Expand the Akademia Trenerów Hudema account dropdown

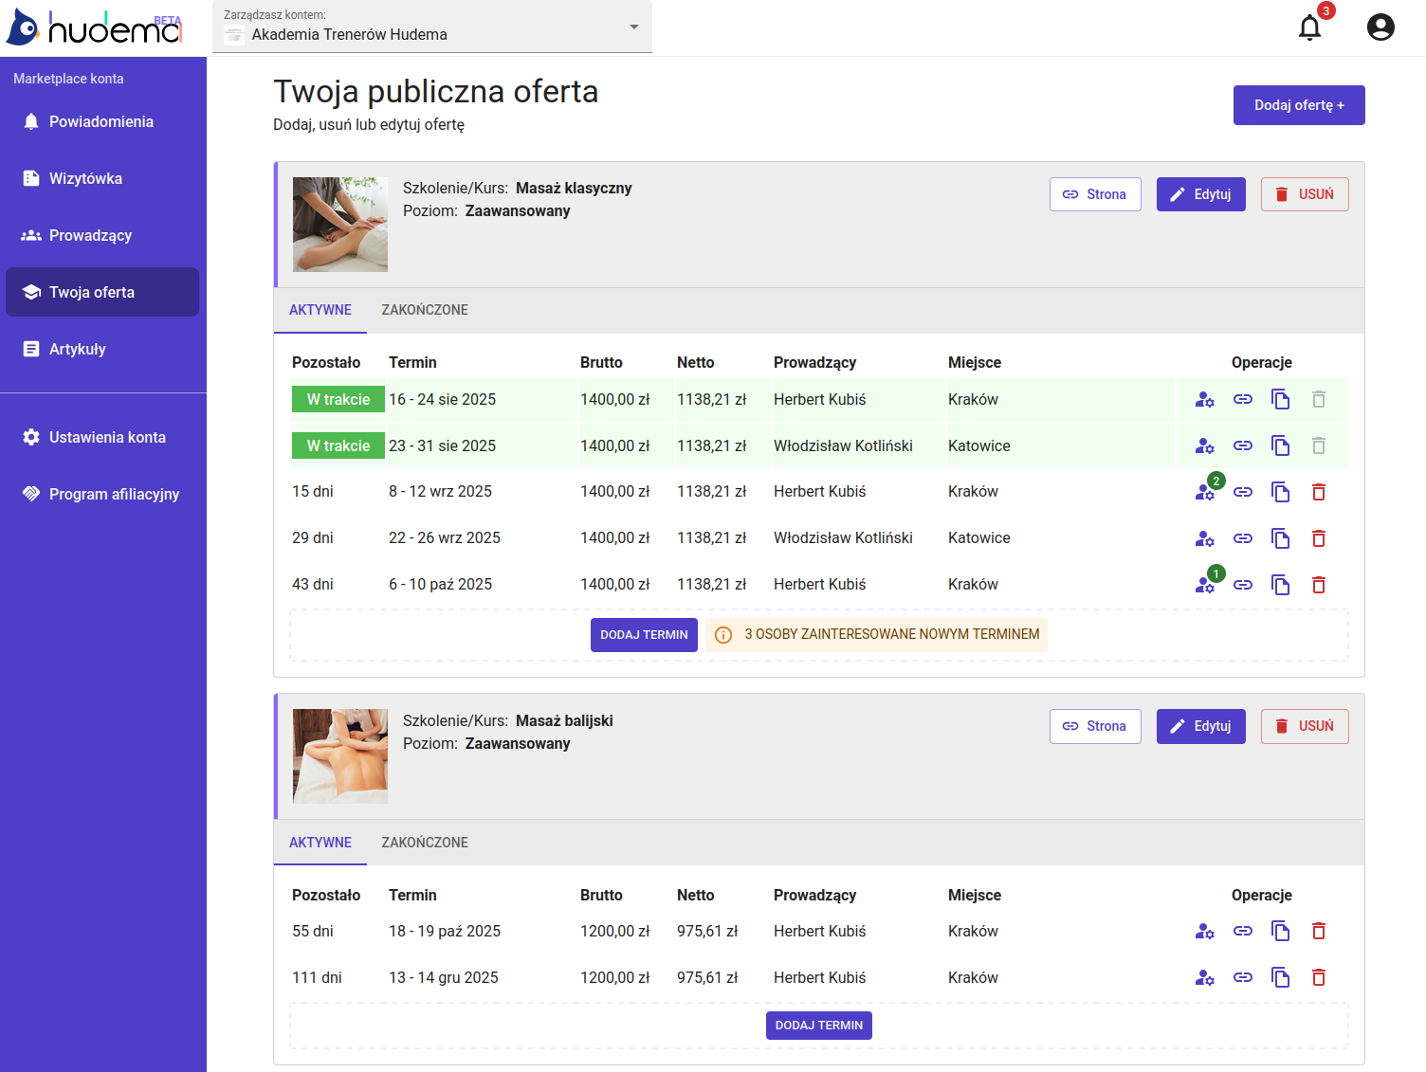(633, 27)
